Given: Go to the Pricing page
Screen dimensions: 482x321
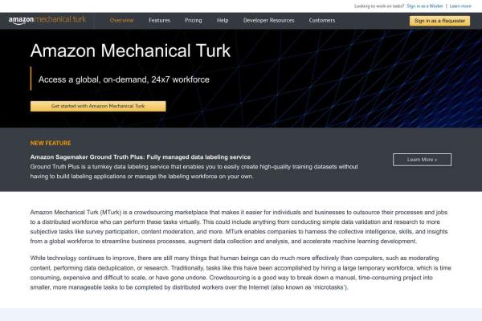Looking at the screenshot, I should (194, 20).
